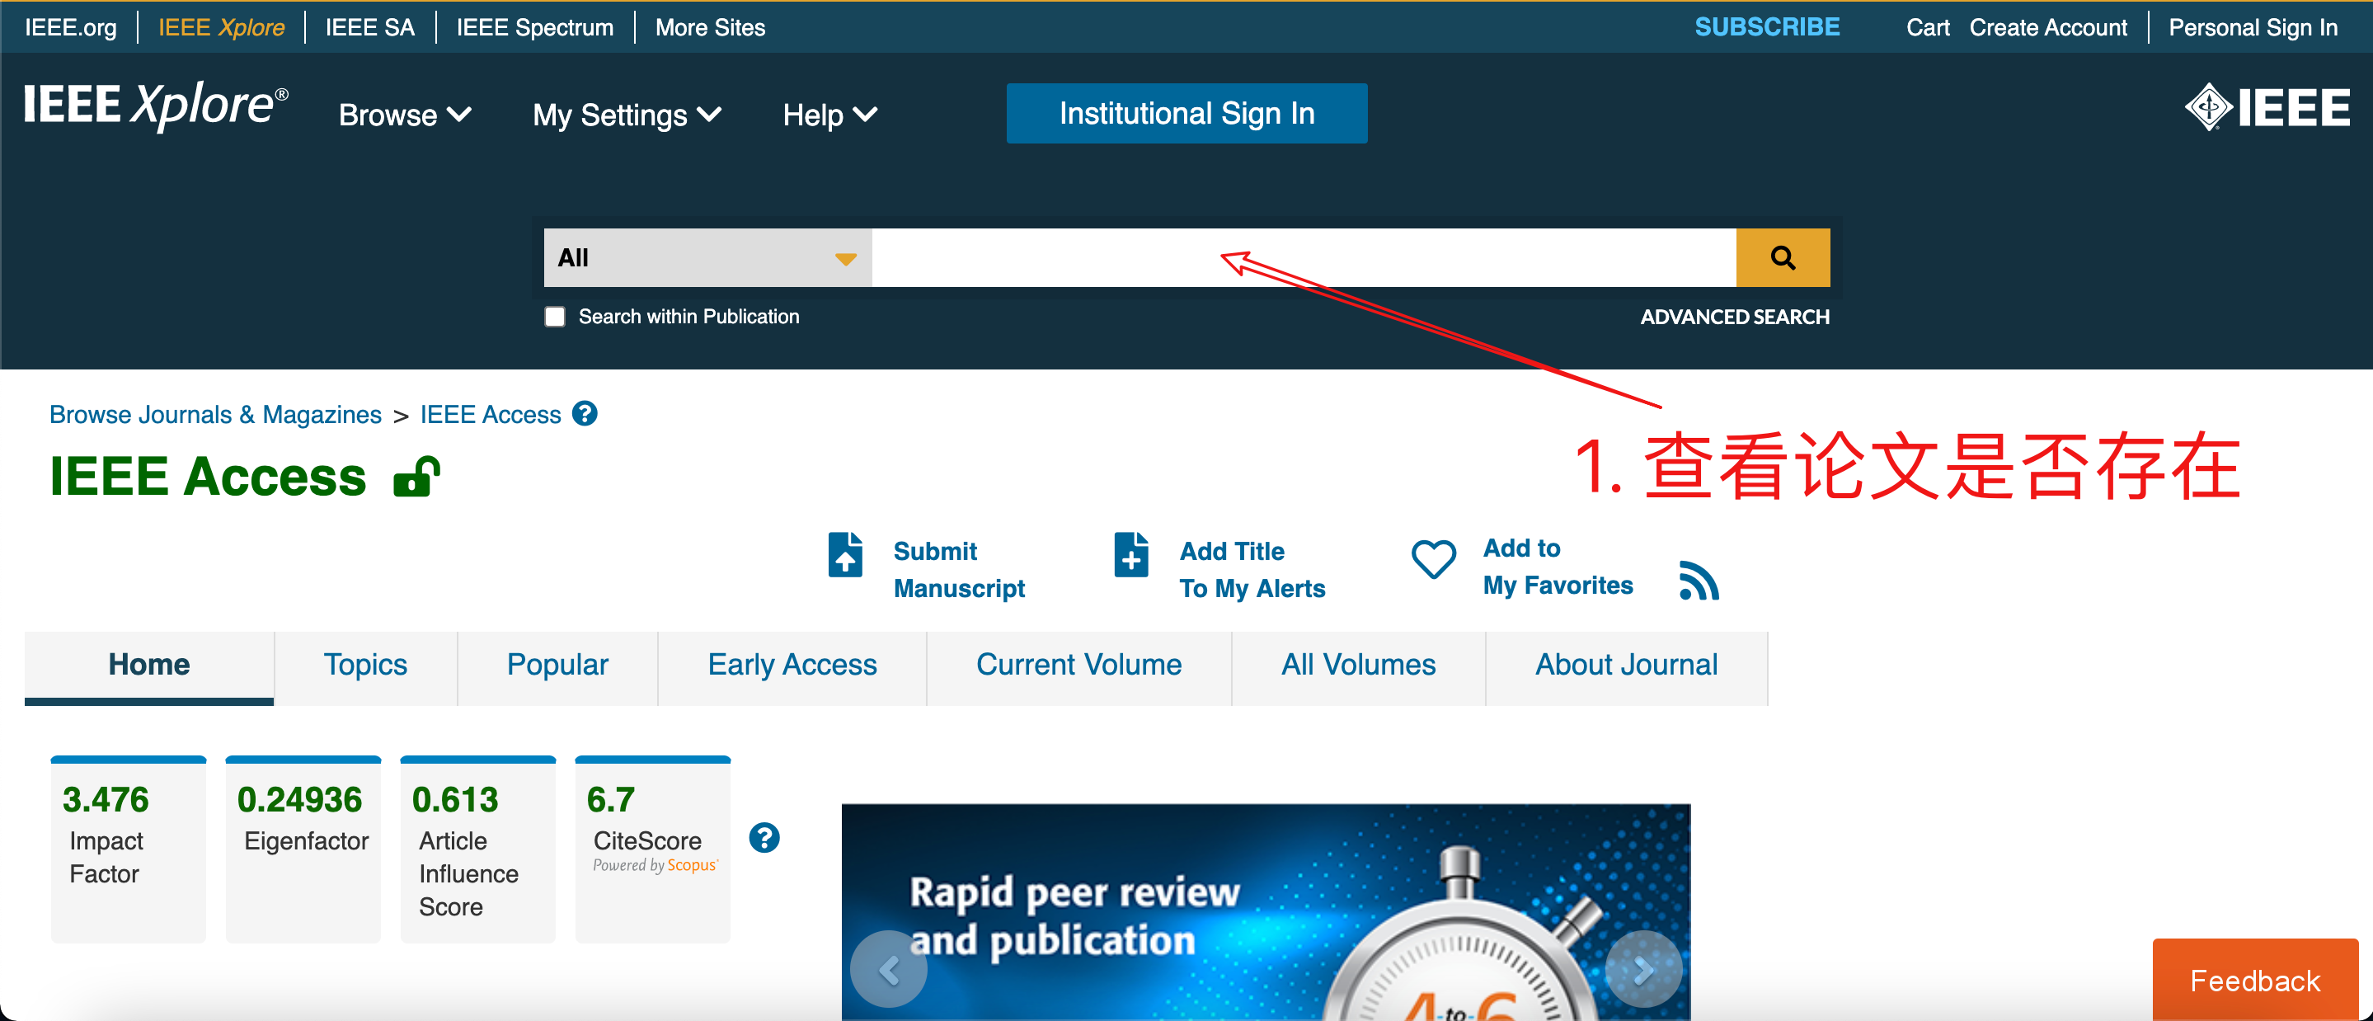Screen dimensions: 2373x1021
Task: Open the Help dropdown menu
Action: (829, 115)
